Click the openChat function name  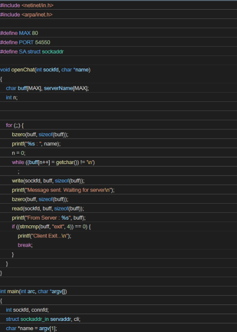(23, 69)
